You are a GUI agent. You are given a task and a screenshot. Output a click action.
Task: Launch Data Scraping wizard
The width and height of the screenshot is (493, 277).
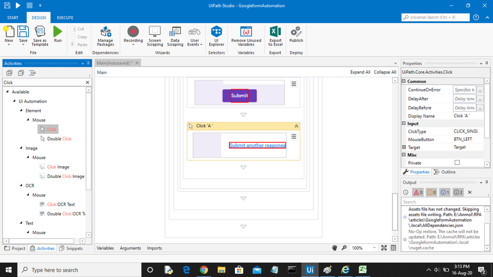(175, 36)
